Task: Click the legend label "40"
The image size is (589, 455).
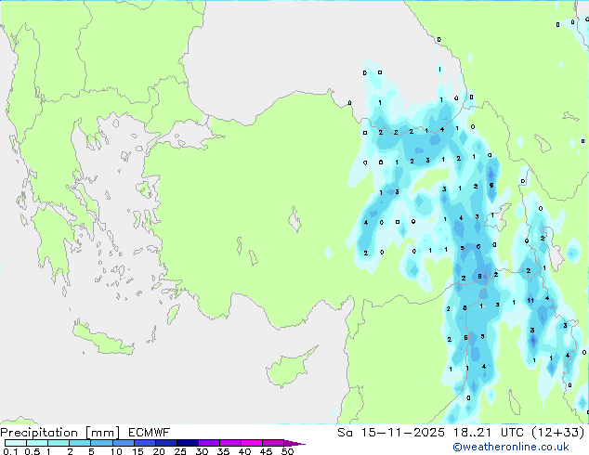Action: pyautogui.click(x=244, y=451)
